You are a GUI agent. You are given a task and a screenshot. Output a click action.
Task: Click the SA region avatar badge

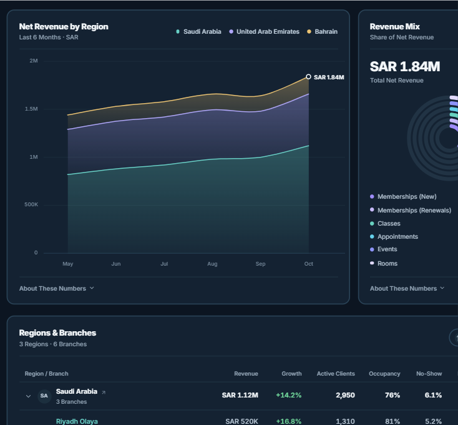(44, 396)
